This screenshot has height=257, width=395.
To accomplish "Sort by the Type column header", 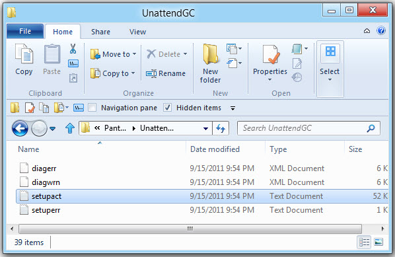I will (x=278, y=149).
